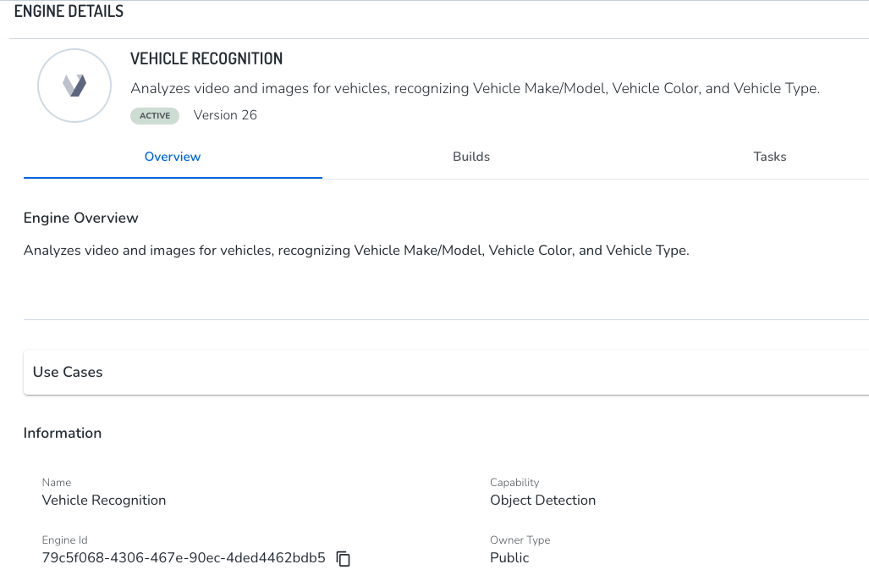Click the Version 26 label
869x581 pixels.
[225, 115]
